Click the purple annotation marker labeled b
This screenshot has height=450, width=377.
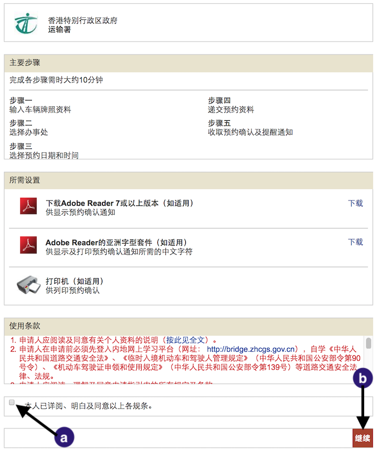(x=363, y=379)
